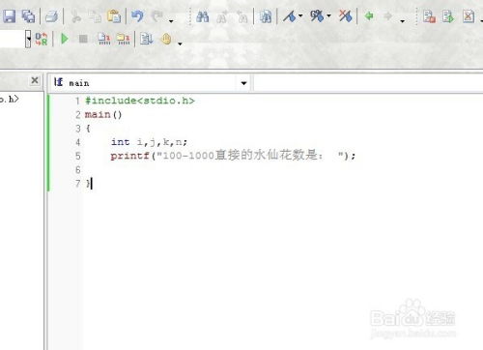Click the Build file icon with green arrow
This screenshot has height=350, width=483.
point(448,16)
